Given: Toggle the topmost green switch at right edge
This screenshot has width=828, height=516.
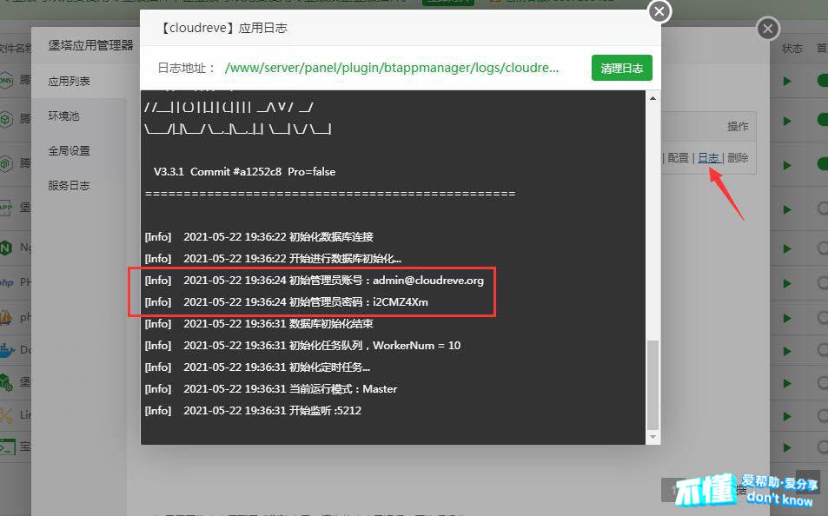Looking at the screenshot, I should (822, 80).
